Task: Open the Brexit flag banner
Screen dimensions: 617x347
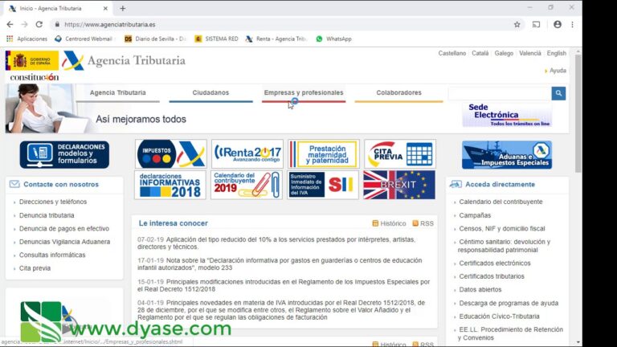Action: 399,185
